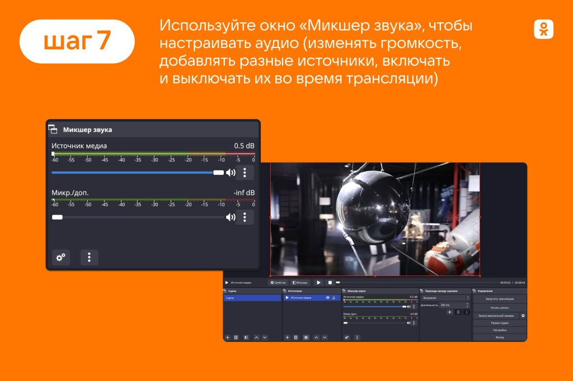Click Микр./доп. volume slider in enlarged mixer
This screenshot has width=573, height=381.
pyautogui.click(x=138, y=217)
